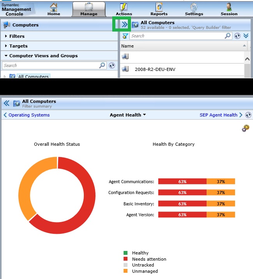
Task: Open the Agent Health dropdown
Action: coord(128,115)
